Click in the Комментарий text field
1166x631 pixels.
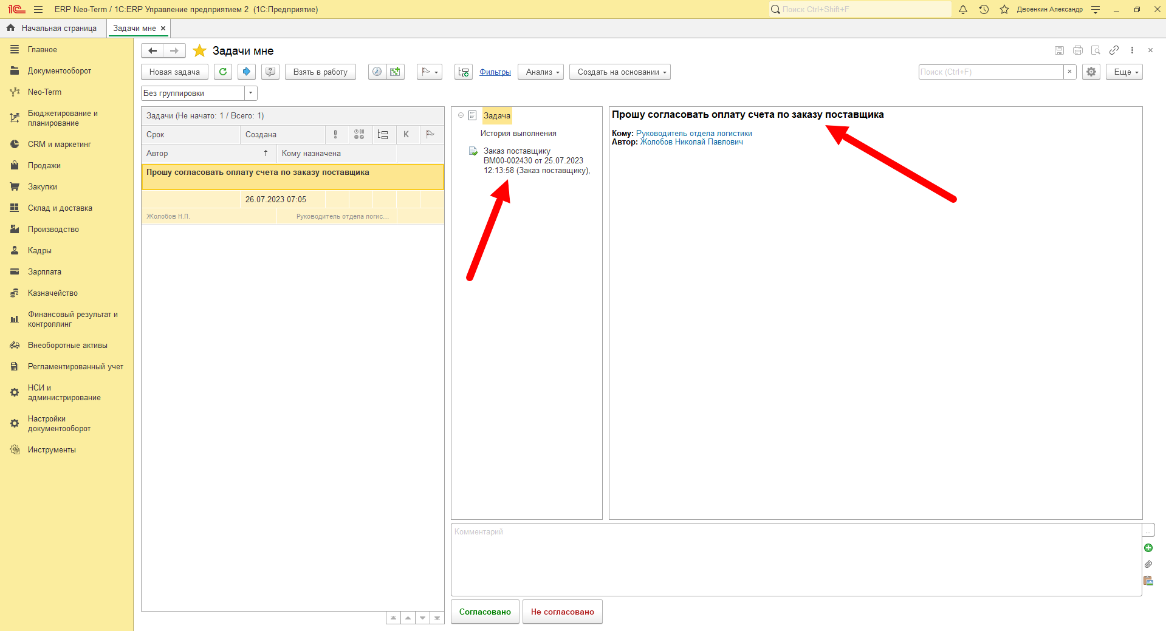(796, 559)
